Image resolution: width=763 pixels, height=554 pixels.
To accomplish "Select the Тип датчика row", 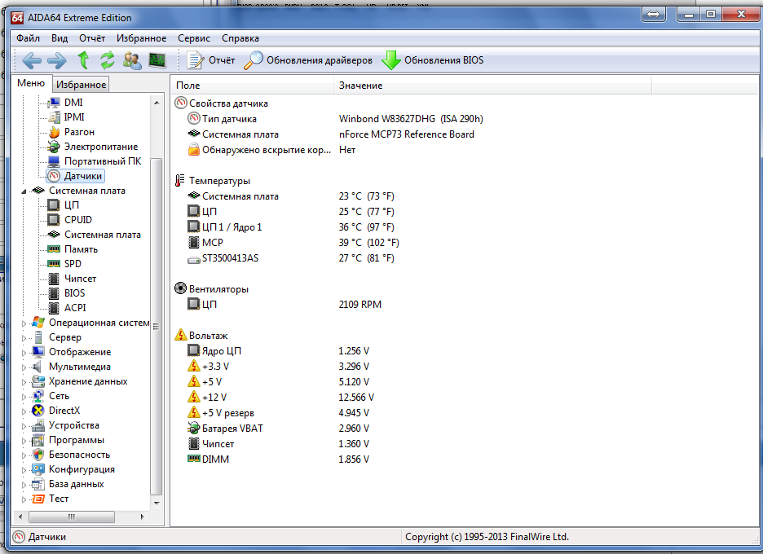I will [335, 119].
